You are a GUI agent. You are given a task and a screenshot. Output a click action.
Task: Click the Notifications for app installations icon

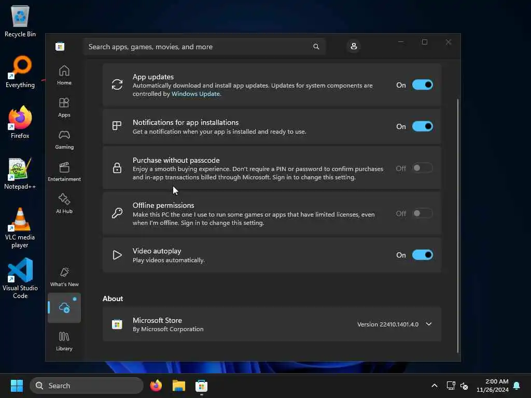point(117,126)
